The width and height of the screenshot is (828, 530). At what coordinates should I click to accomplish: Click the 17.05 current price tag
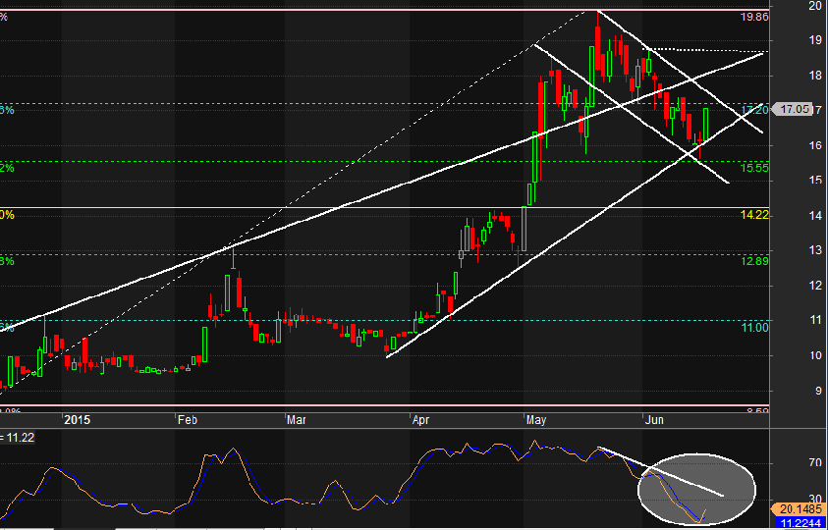(x=794, y=109)
